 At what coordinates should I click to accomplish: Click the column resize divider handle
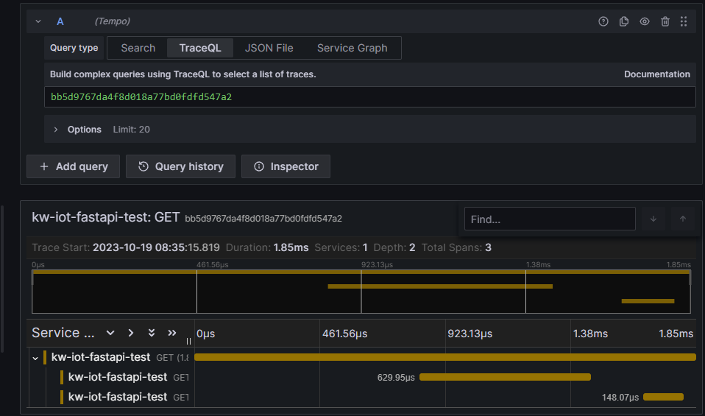(x=188, y=341)
